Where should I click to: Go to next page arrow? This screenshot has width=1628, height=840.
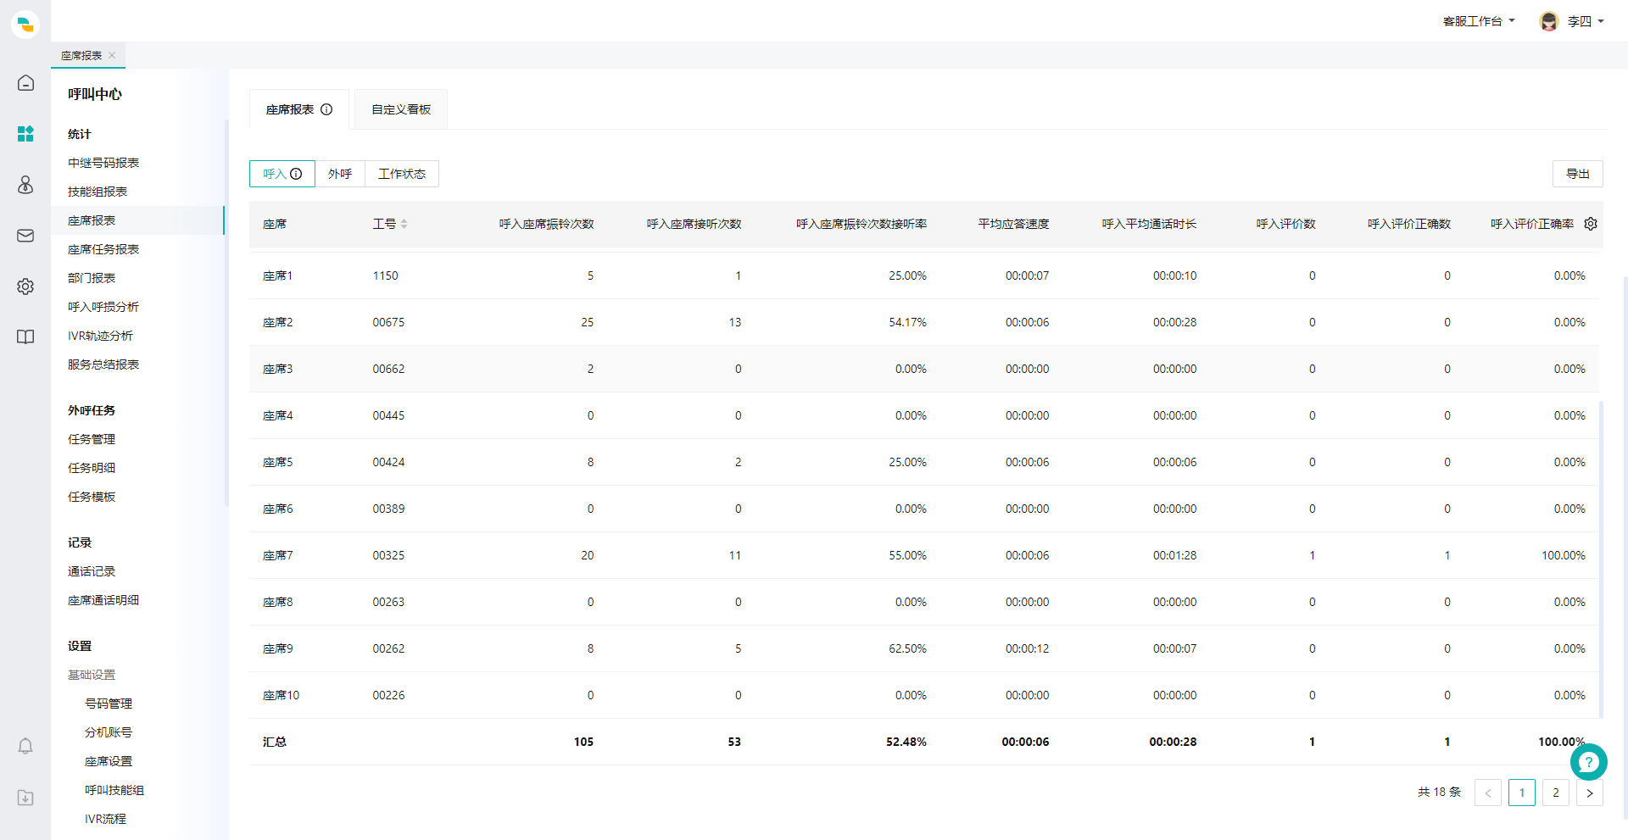coord(1590,793)
